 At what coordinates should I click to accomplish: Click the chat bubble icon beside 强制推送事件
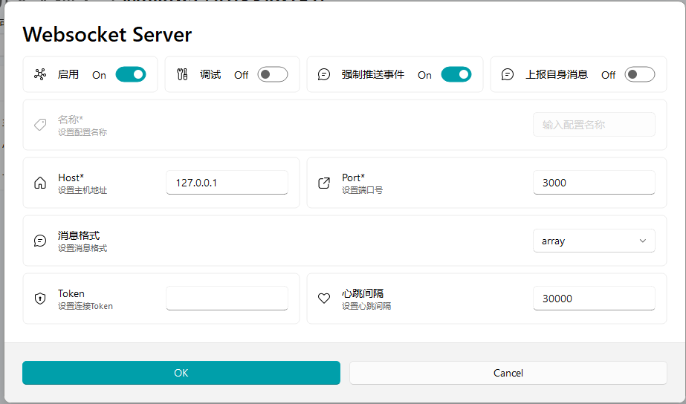[324, 74]
